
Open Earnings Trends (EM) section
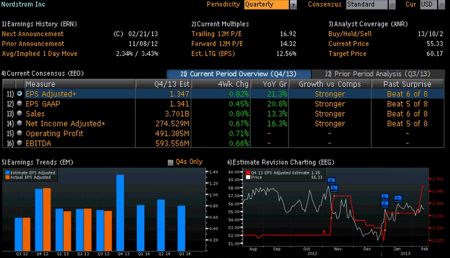pyautogui.click(x=37, y=163)
